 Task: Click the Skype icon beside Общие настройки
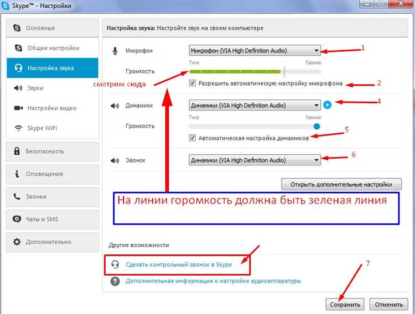click(18, 48)
